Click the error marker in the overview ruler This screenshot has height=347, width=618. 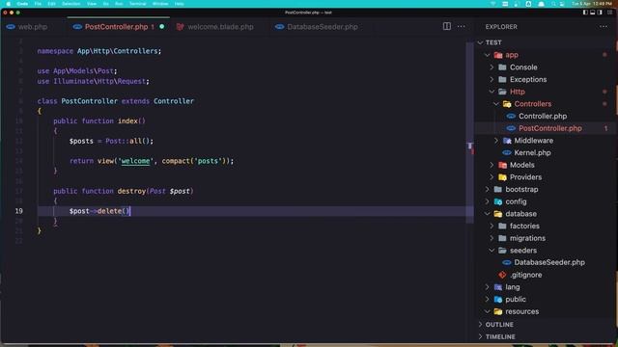tap(472, 151)
